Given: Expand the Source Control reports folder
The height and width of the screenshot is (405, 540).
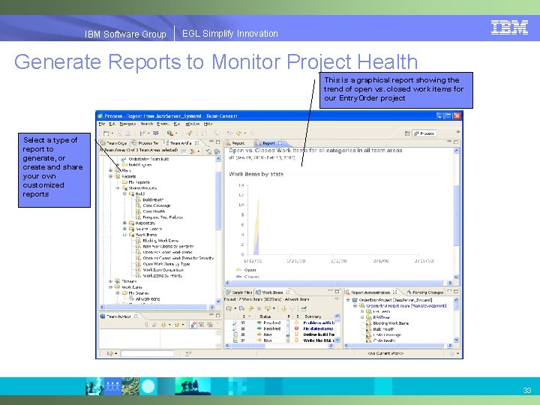Looking at the screenshot, I should (124, 229).
